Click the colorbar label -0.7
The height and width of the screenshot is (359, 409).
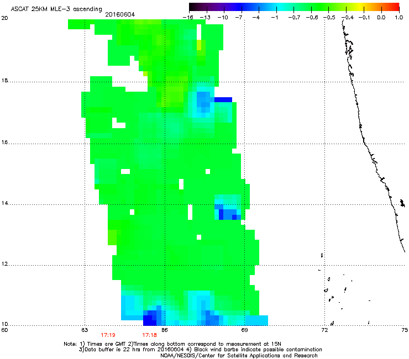pos(294,18)
